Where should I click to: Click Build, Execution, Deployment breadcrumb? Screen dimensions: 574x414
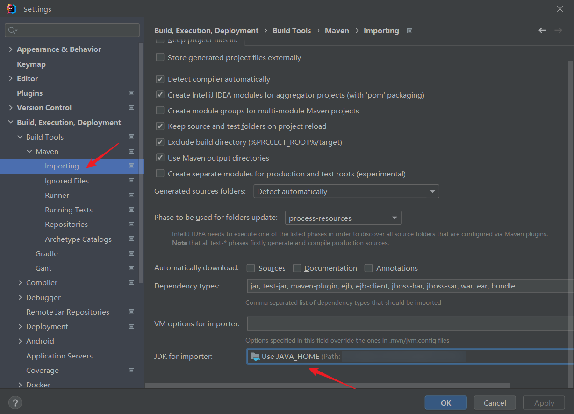(x=207, y=30)
